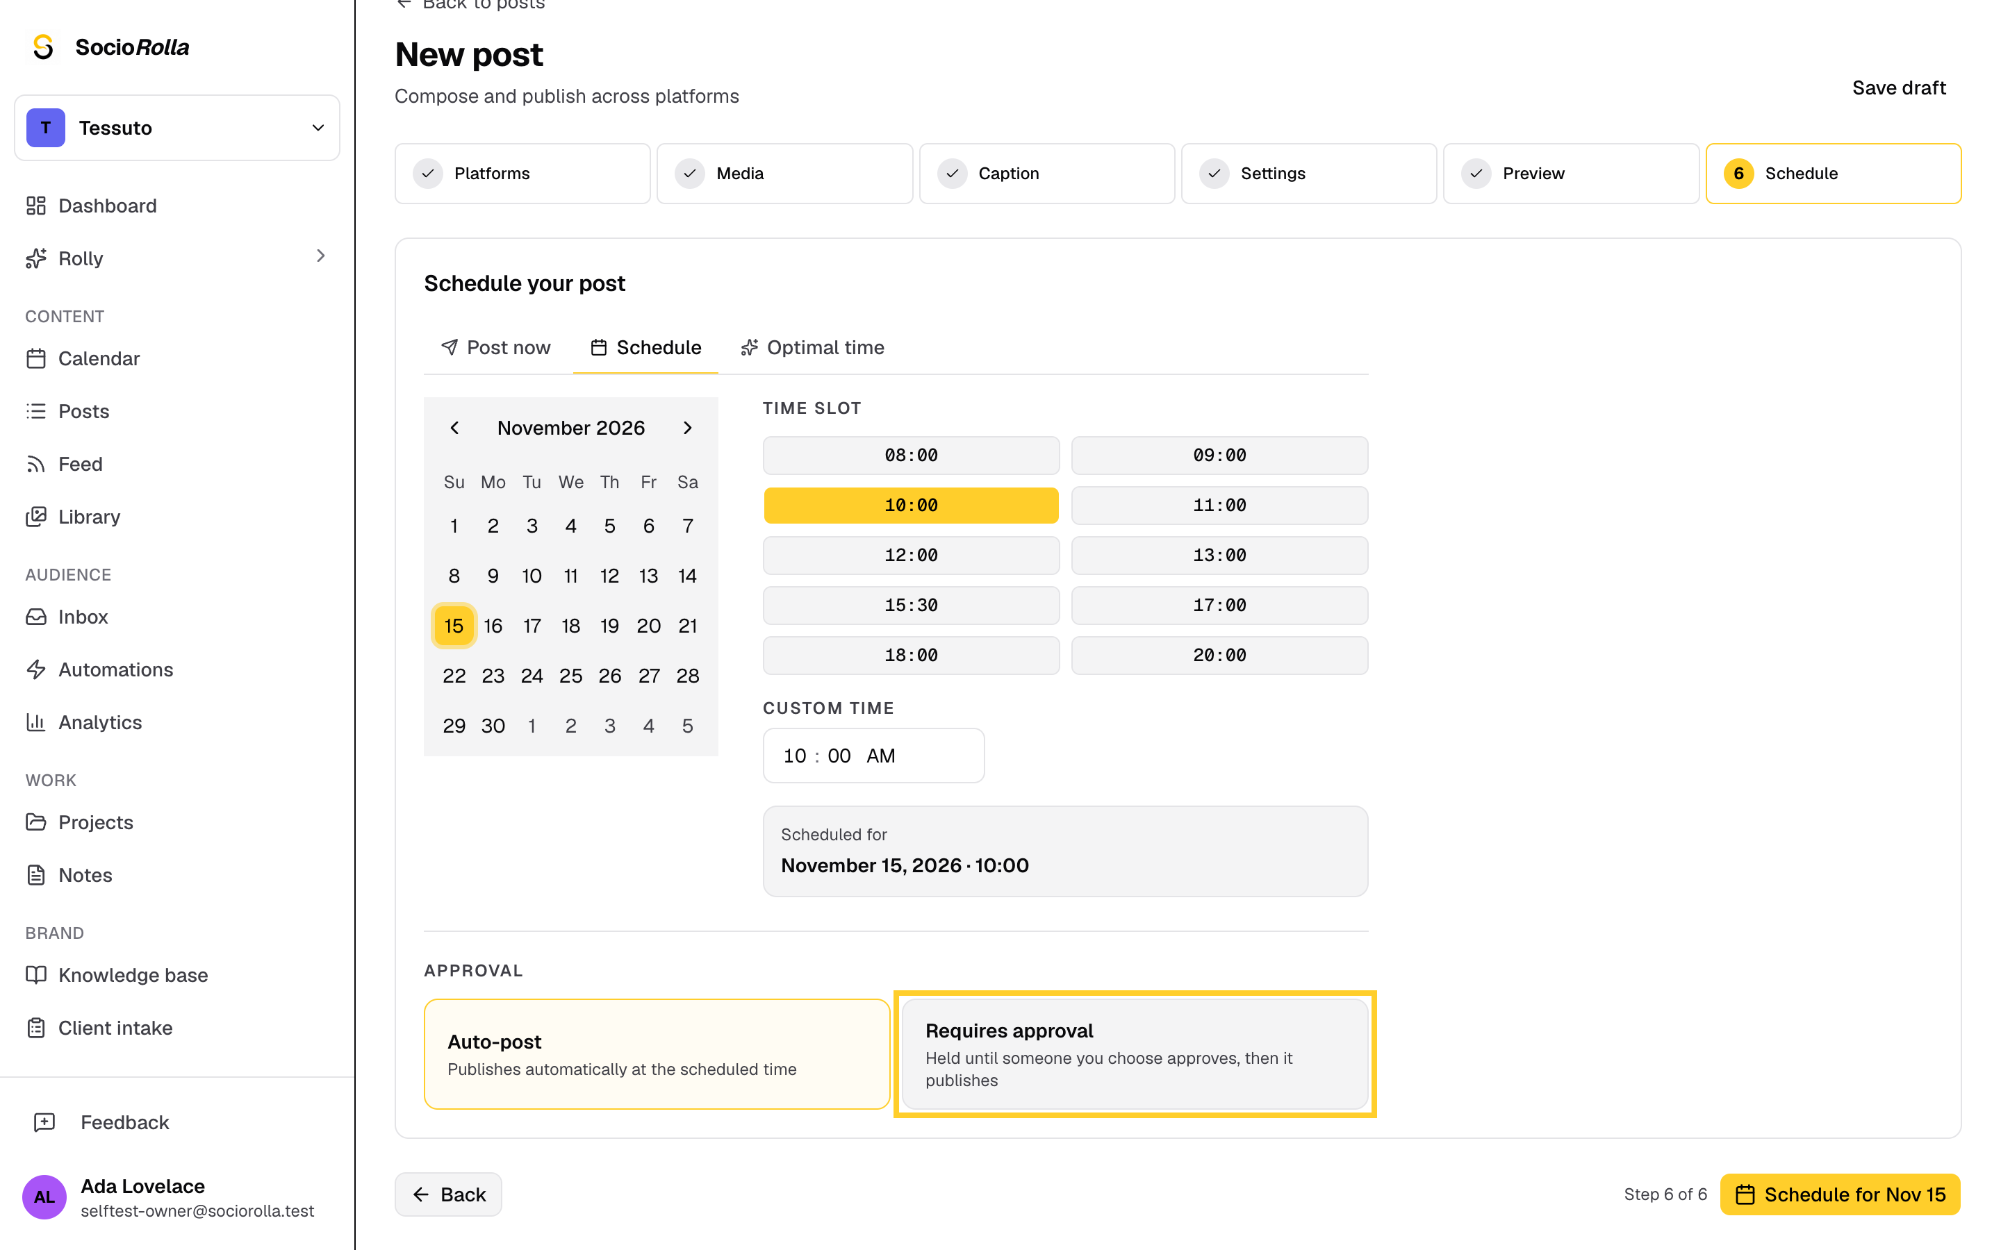Image resolution: width=2001 pixels, height=1250 pixels.
Task: Open Calendar from the sidebar icon
Action: [x=35, y=359]
